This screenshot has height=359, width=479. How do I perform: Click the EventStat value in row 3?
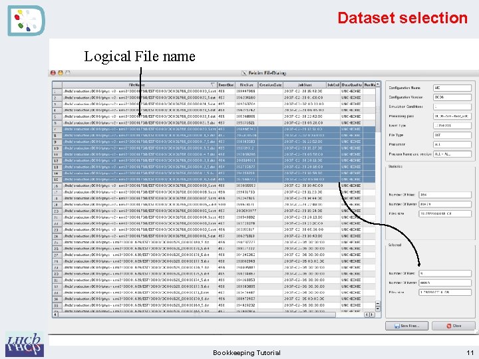[x=222, y=104]
